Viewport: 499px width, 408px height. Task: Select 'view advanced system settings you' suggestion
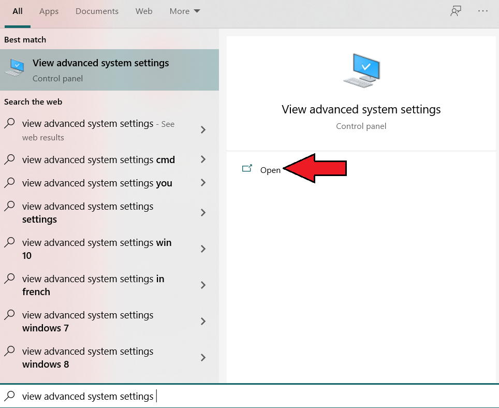[109, 183]
